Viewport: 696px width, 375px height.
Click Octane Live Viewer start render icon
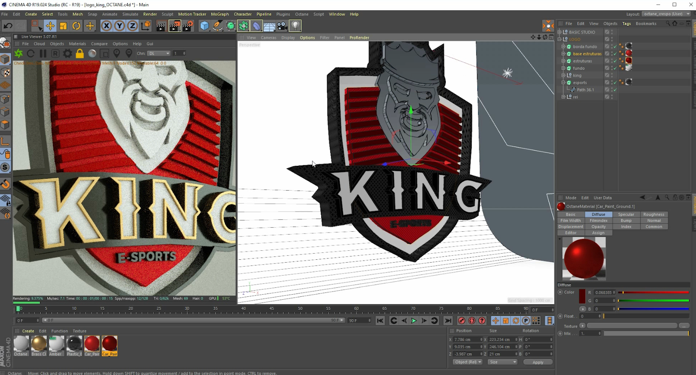(x=19, y=54)
